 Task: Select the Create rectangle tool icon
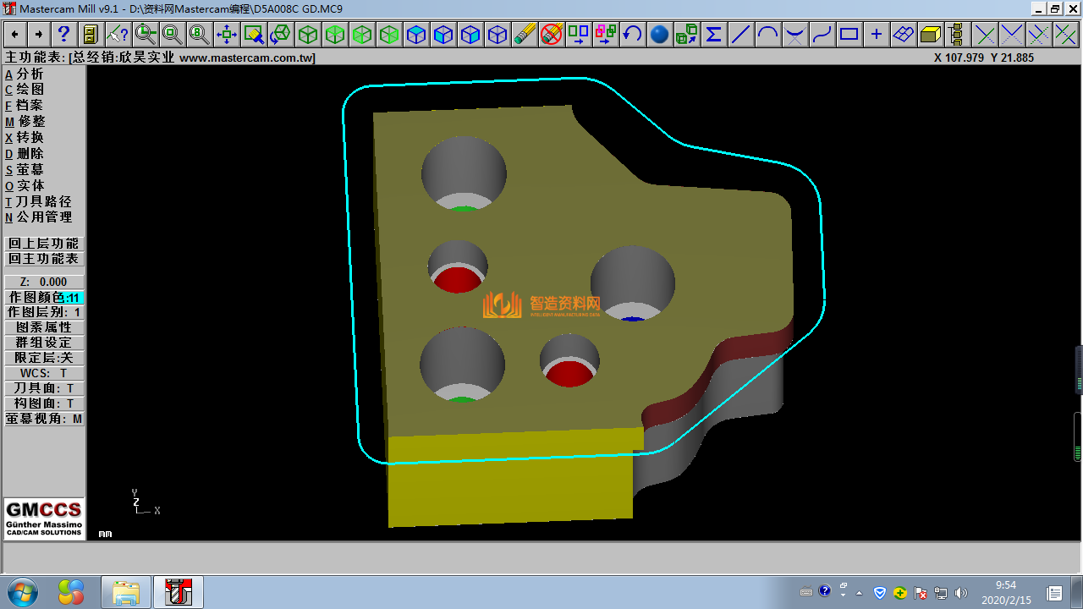[x=849, y=35]
